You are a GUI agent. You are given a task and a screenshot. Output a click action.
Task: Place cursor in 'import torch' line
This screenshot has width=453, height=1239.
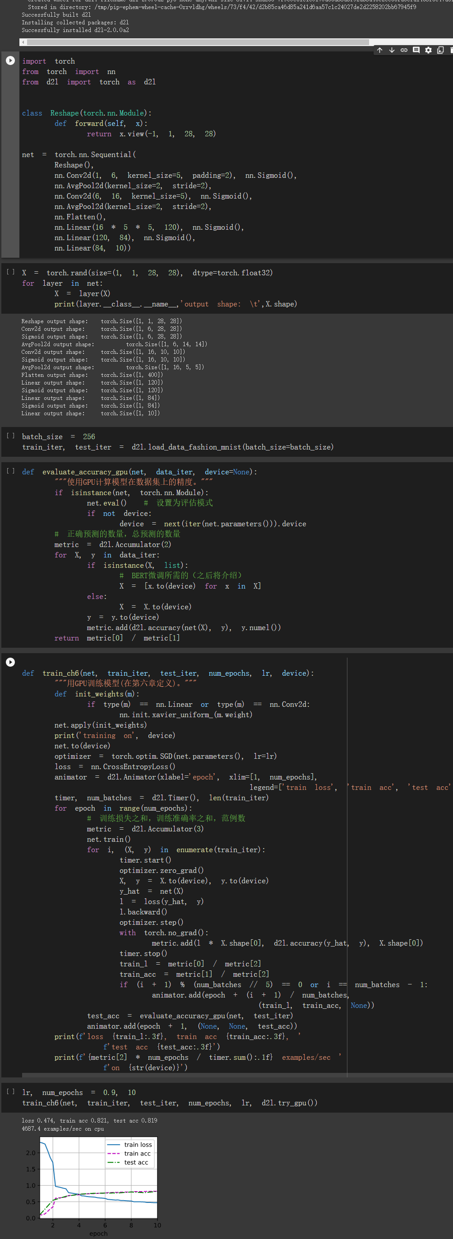click(x=48, y=61)
